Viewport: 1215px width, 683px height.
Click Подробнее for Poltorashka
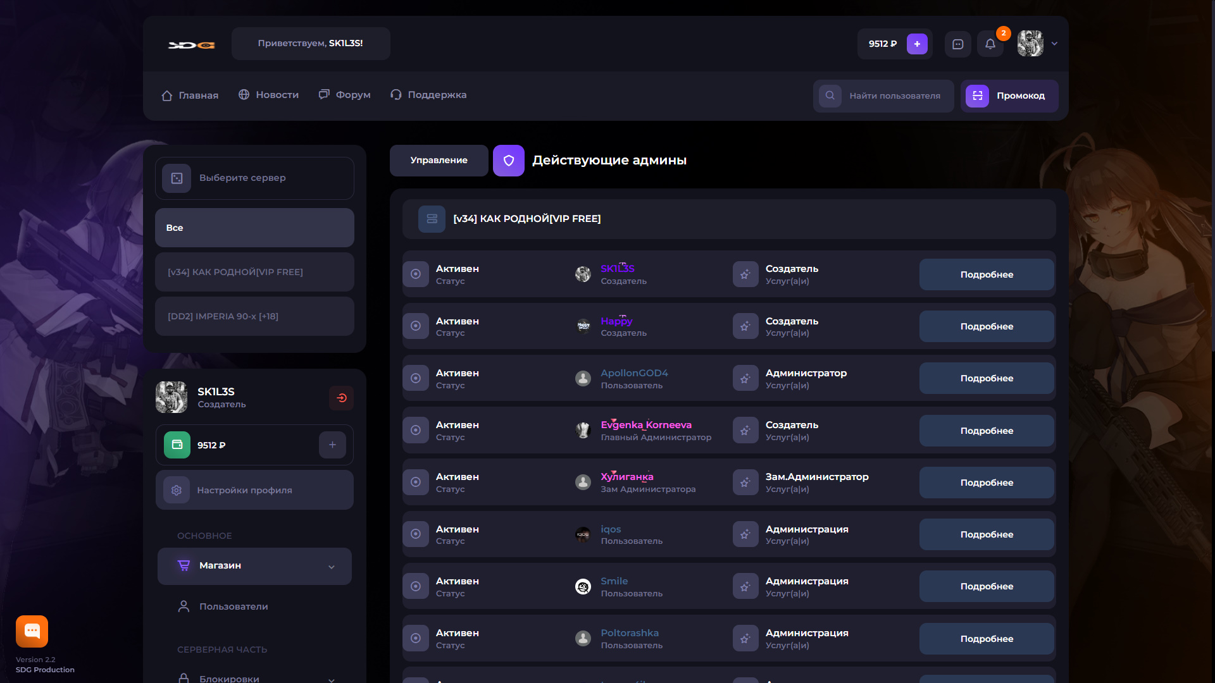click(987, 639)
